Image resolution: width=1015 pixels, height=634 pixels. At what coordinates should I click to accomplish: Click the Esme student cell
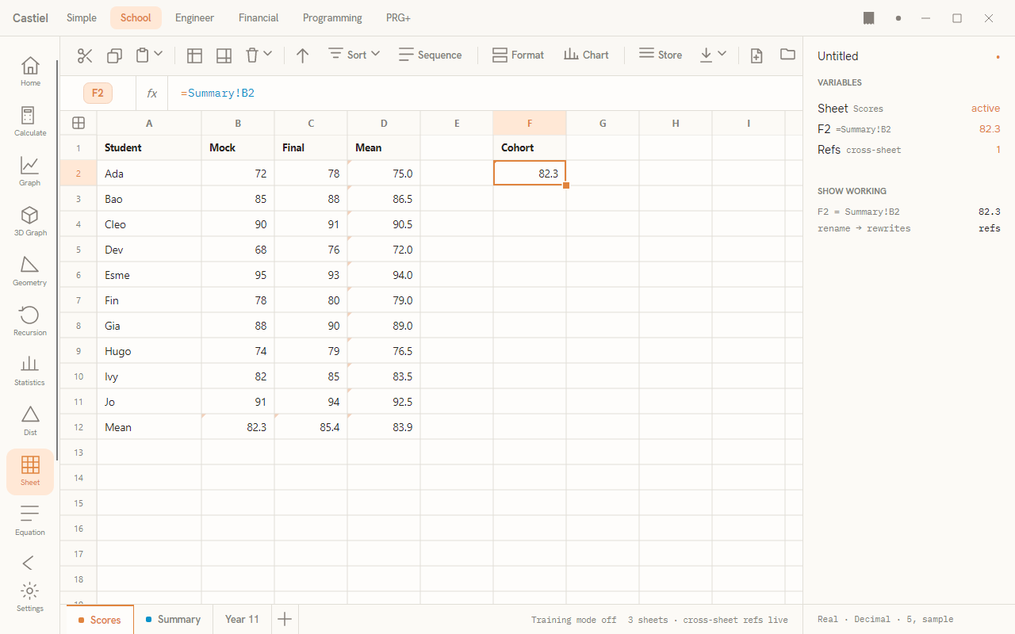pyautogui.click(x=149, y=275)
